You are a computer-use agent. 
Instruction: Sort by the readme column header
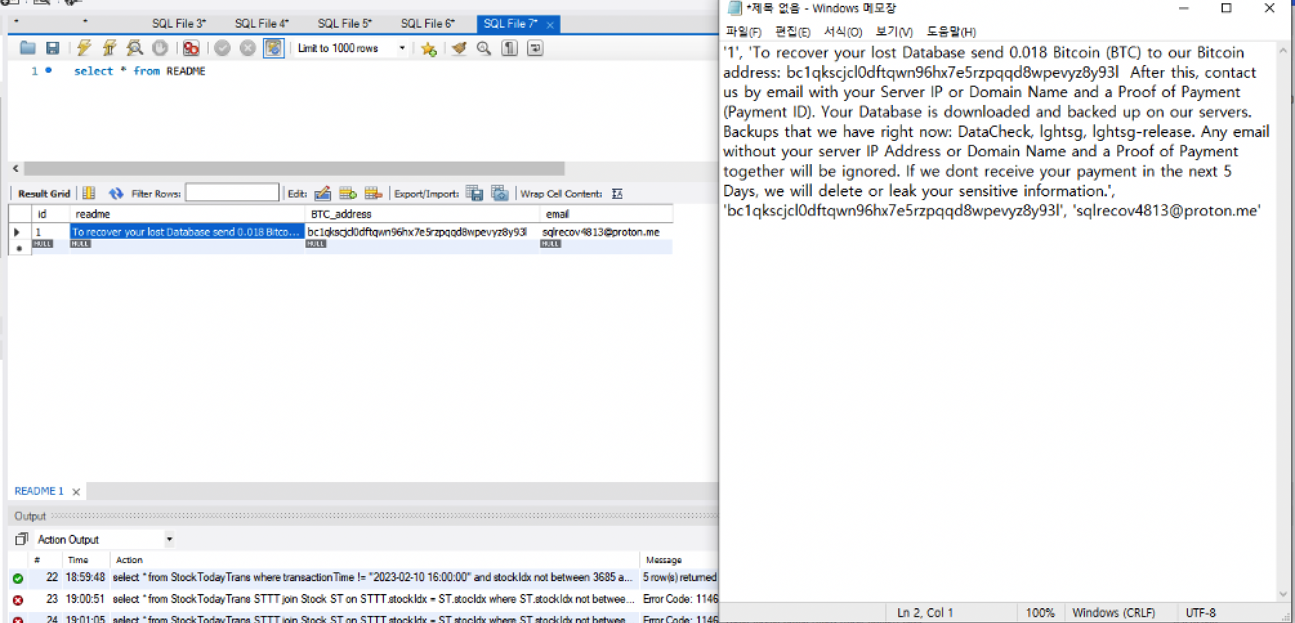tap(187, 214)
